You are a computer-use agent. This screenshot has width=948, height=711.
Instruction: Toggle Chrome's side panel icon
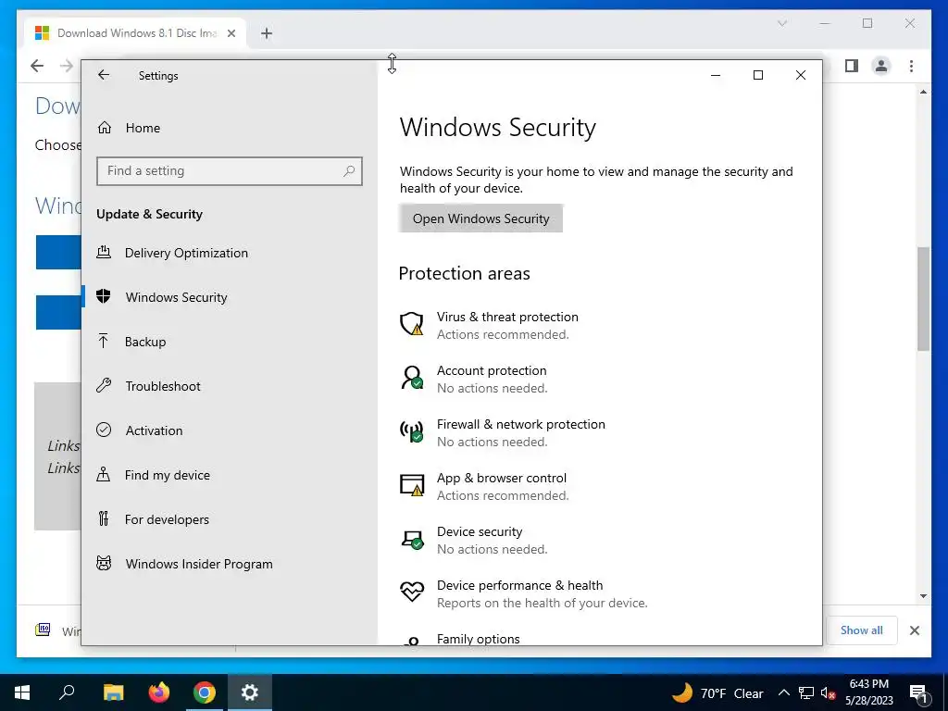pyautogui.click(x=852, y=66)
